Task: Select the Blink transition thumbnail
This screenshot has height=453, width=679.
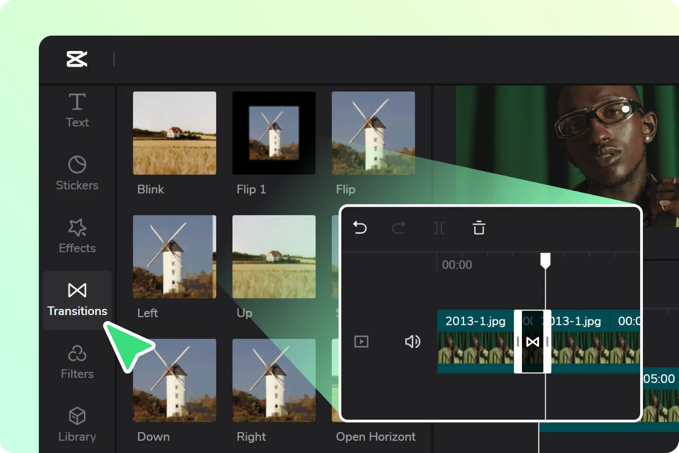Action: (174, 133)
